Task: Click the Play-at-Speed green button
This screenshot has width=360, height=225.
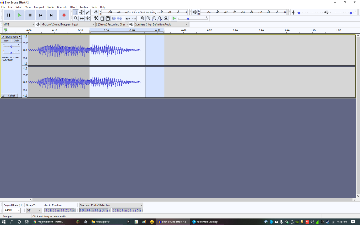Action: 174,18
